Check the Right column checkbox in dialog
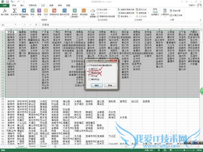The width and height of the screenshot is (203, 152). [x=89, y=79]
